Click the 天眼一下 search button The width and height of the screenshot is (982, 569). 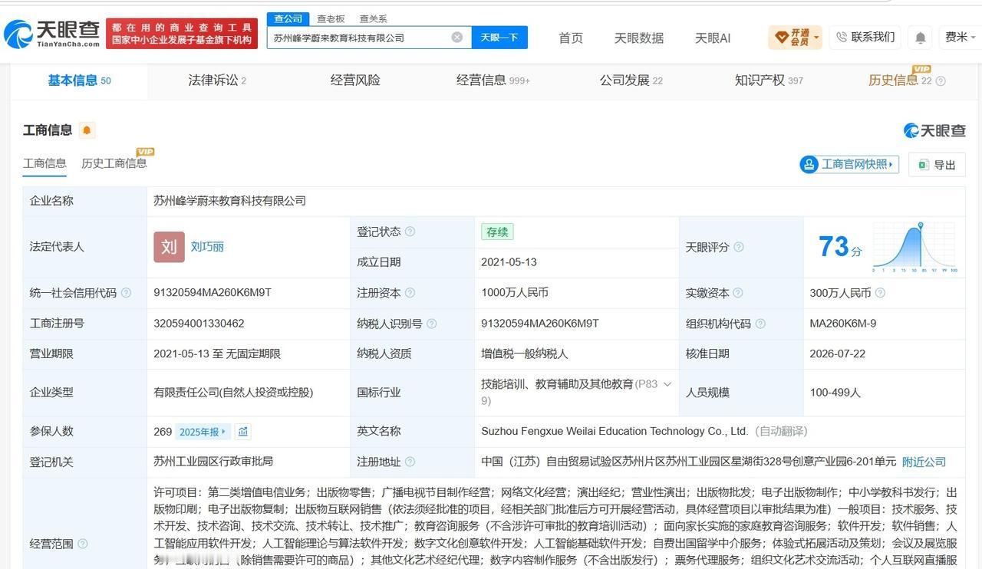point(499,37)
